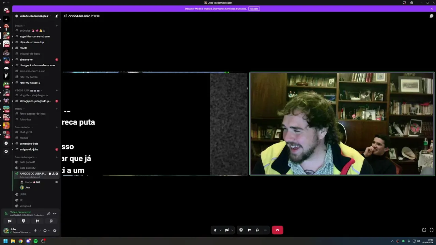Open input device arrow in user panel
The width and height of the screenshot is (436, 245).
[x=40, y=231]
